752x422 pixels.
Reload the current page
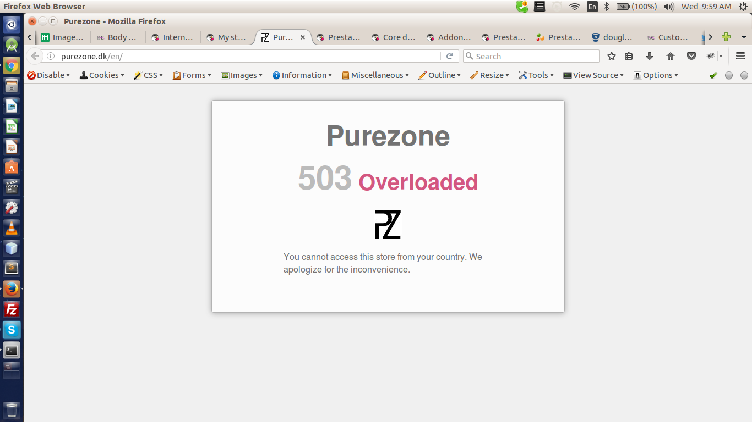point(449,56)
